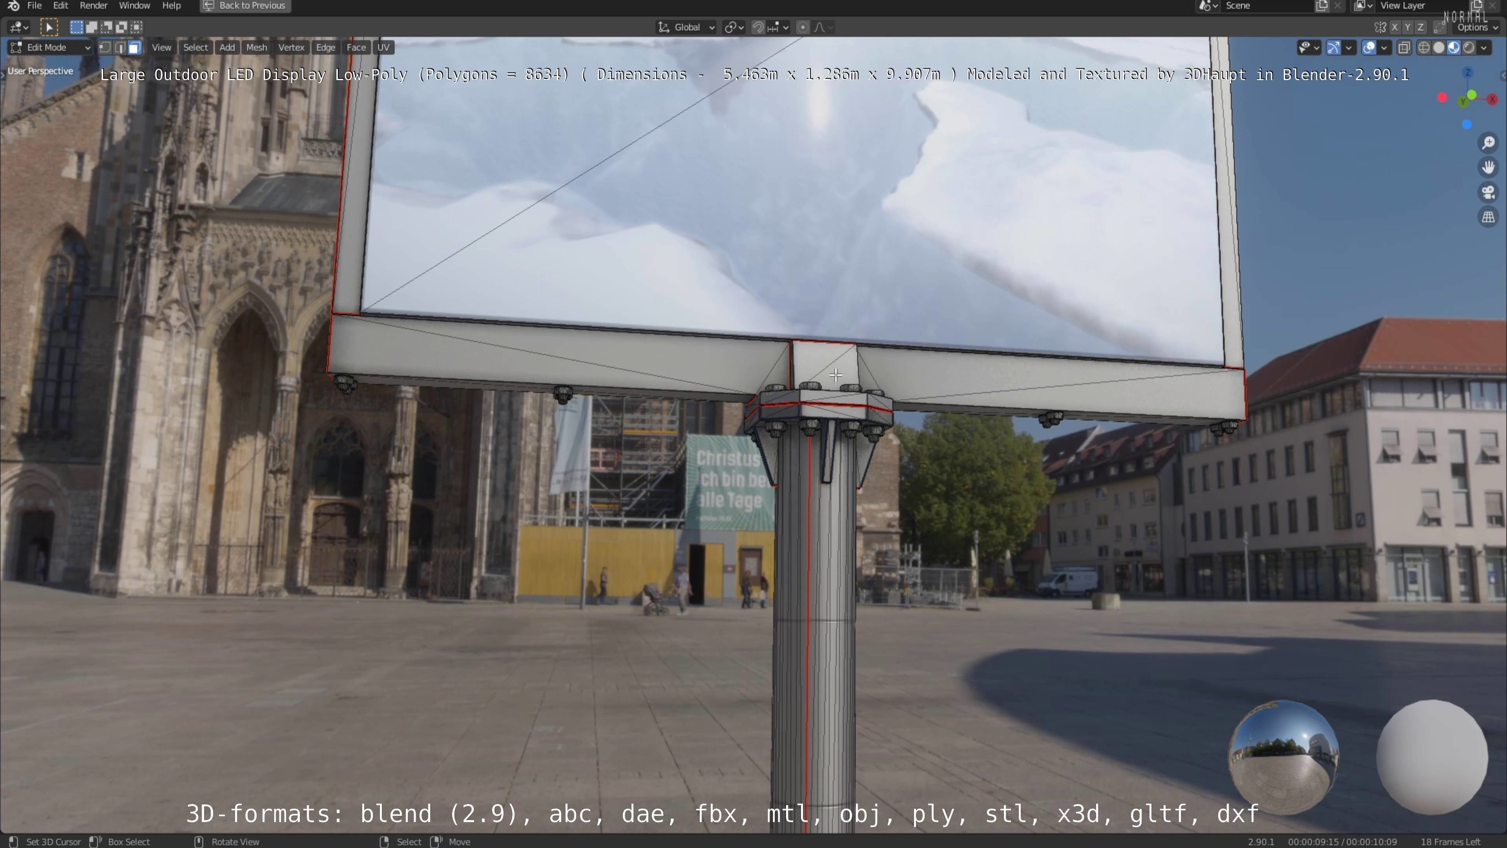Click the pan view hand icon
This screenshot has height=848, width=1507.
coord(1488,167)
